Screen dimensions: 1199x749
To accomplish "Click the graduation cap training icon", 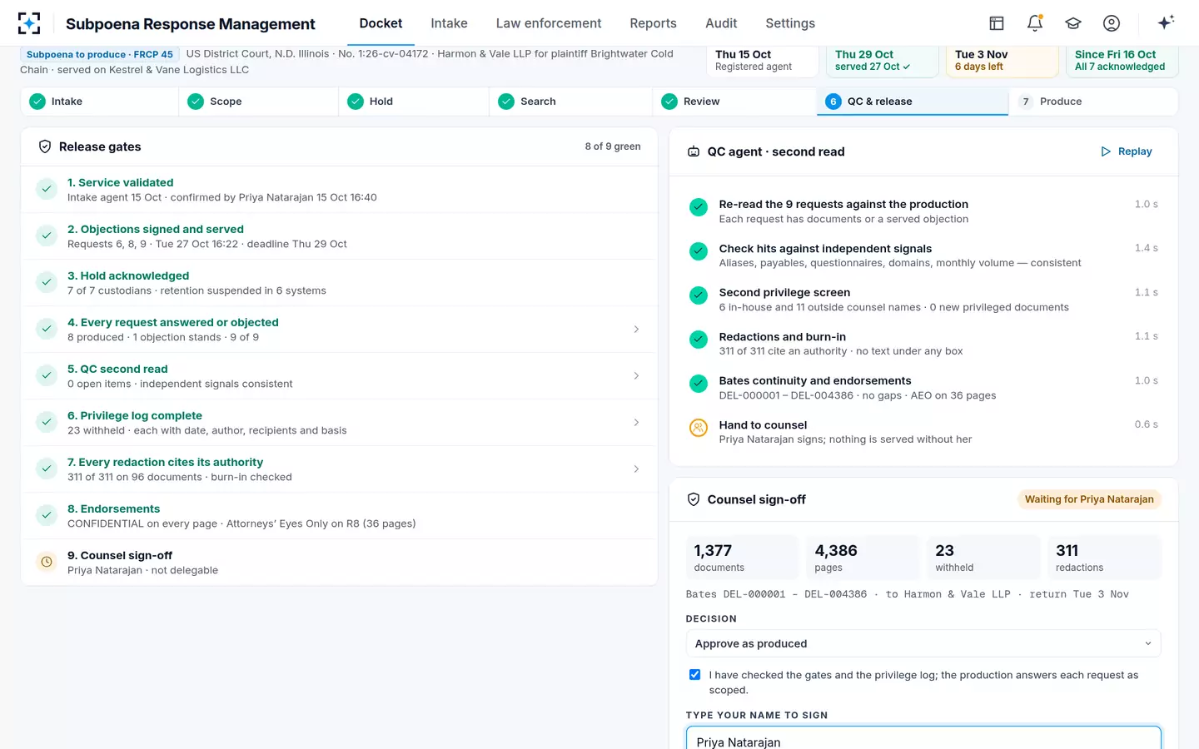I will pos(1073,23).
